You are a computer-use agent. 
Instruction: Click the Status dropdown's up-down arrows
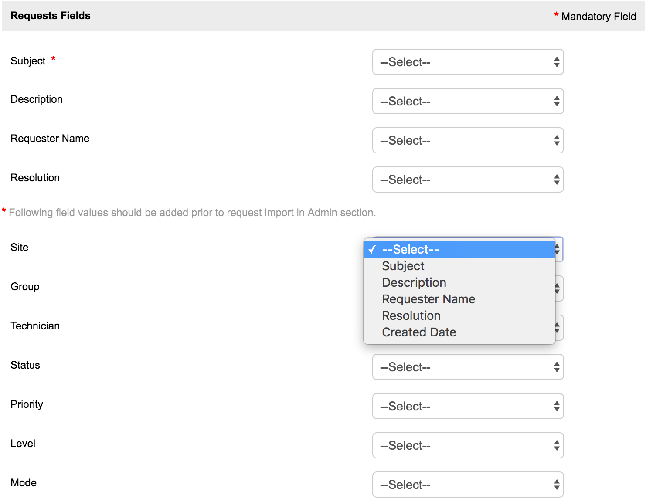tap(557, 367)
